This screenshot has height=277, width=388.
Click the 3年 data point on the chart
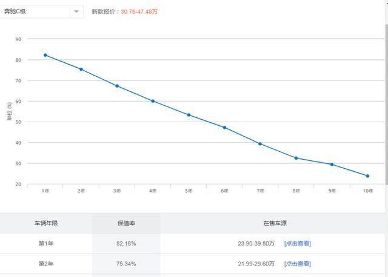tap(117, 86)
